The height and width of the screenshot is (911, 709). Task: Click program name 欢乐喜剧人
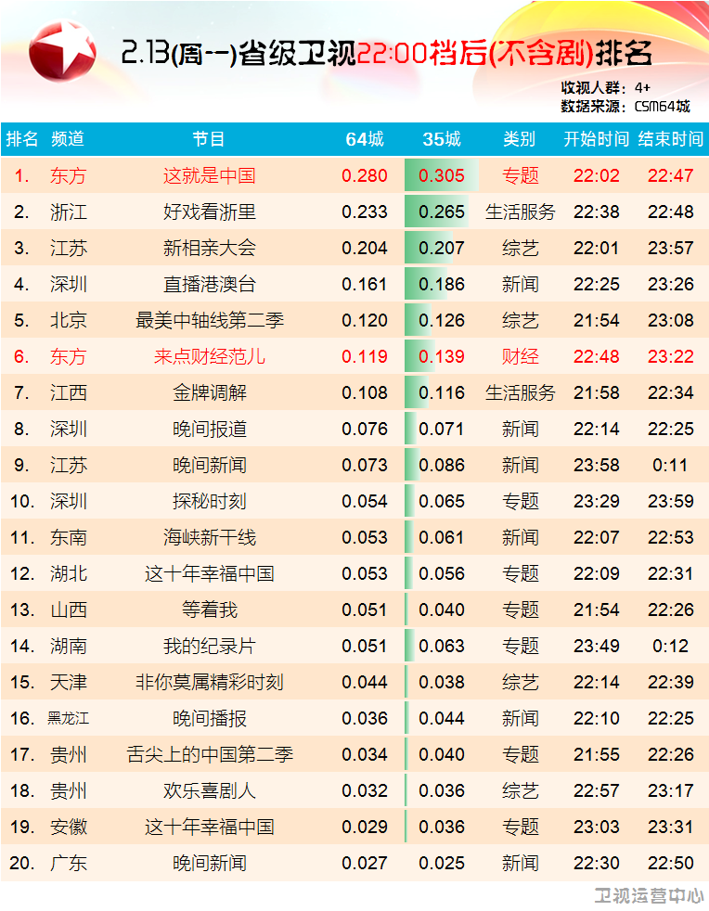point(209,790)
